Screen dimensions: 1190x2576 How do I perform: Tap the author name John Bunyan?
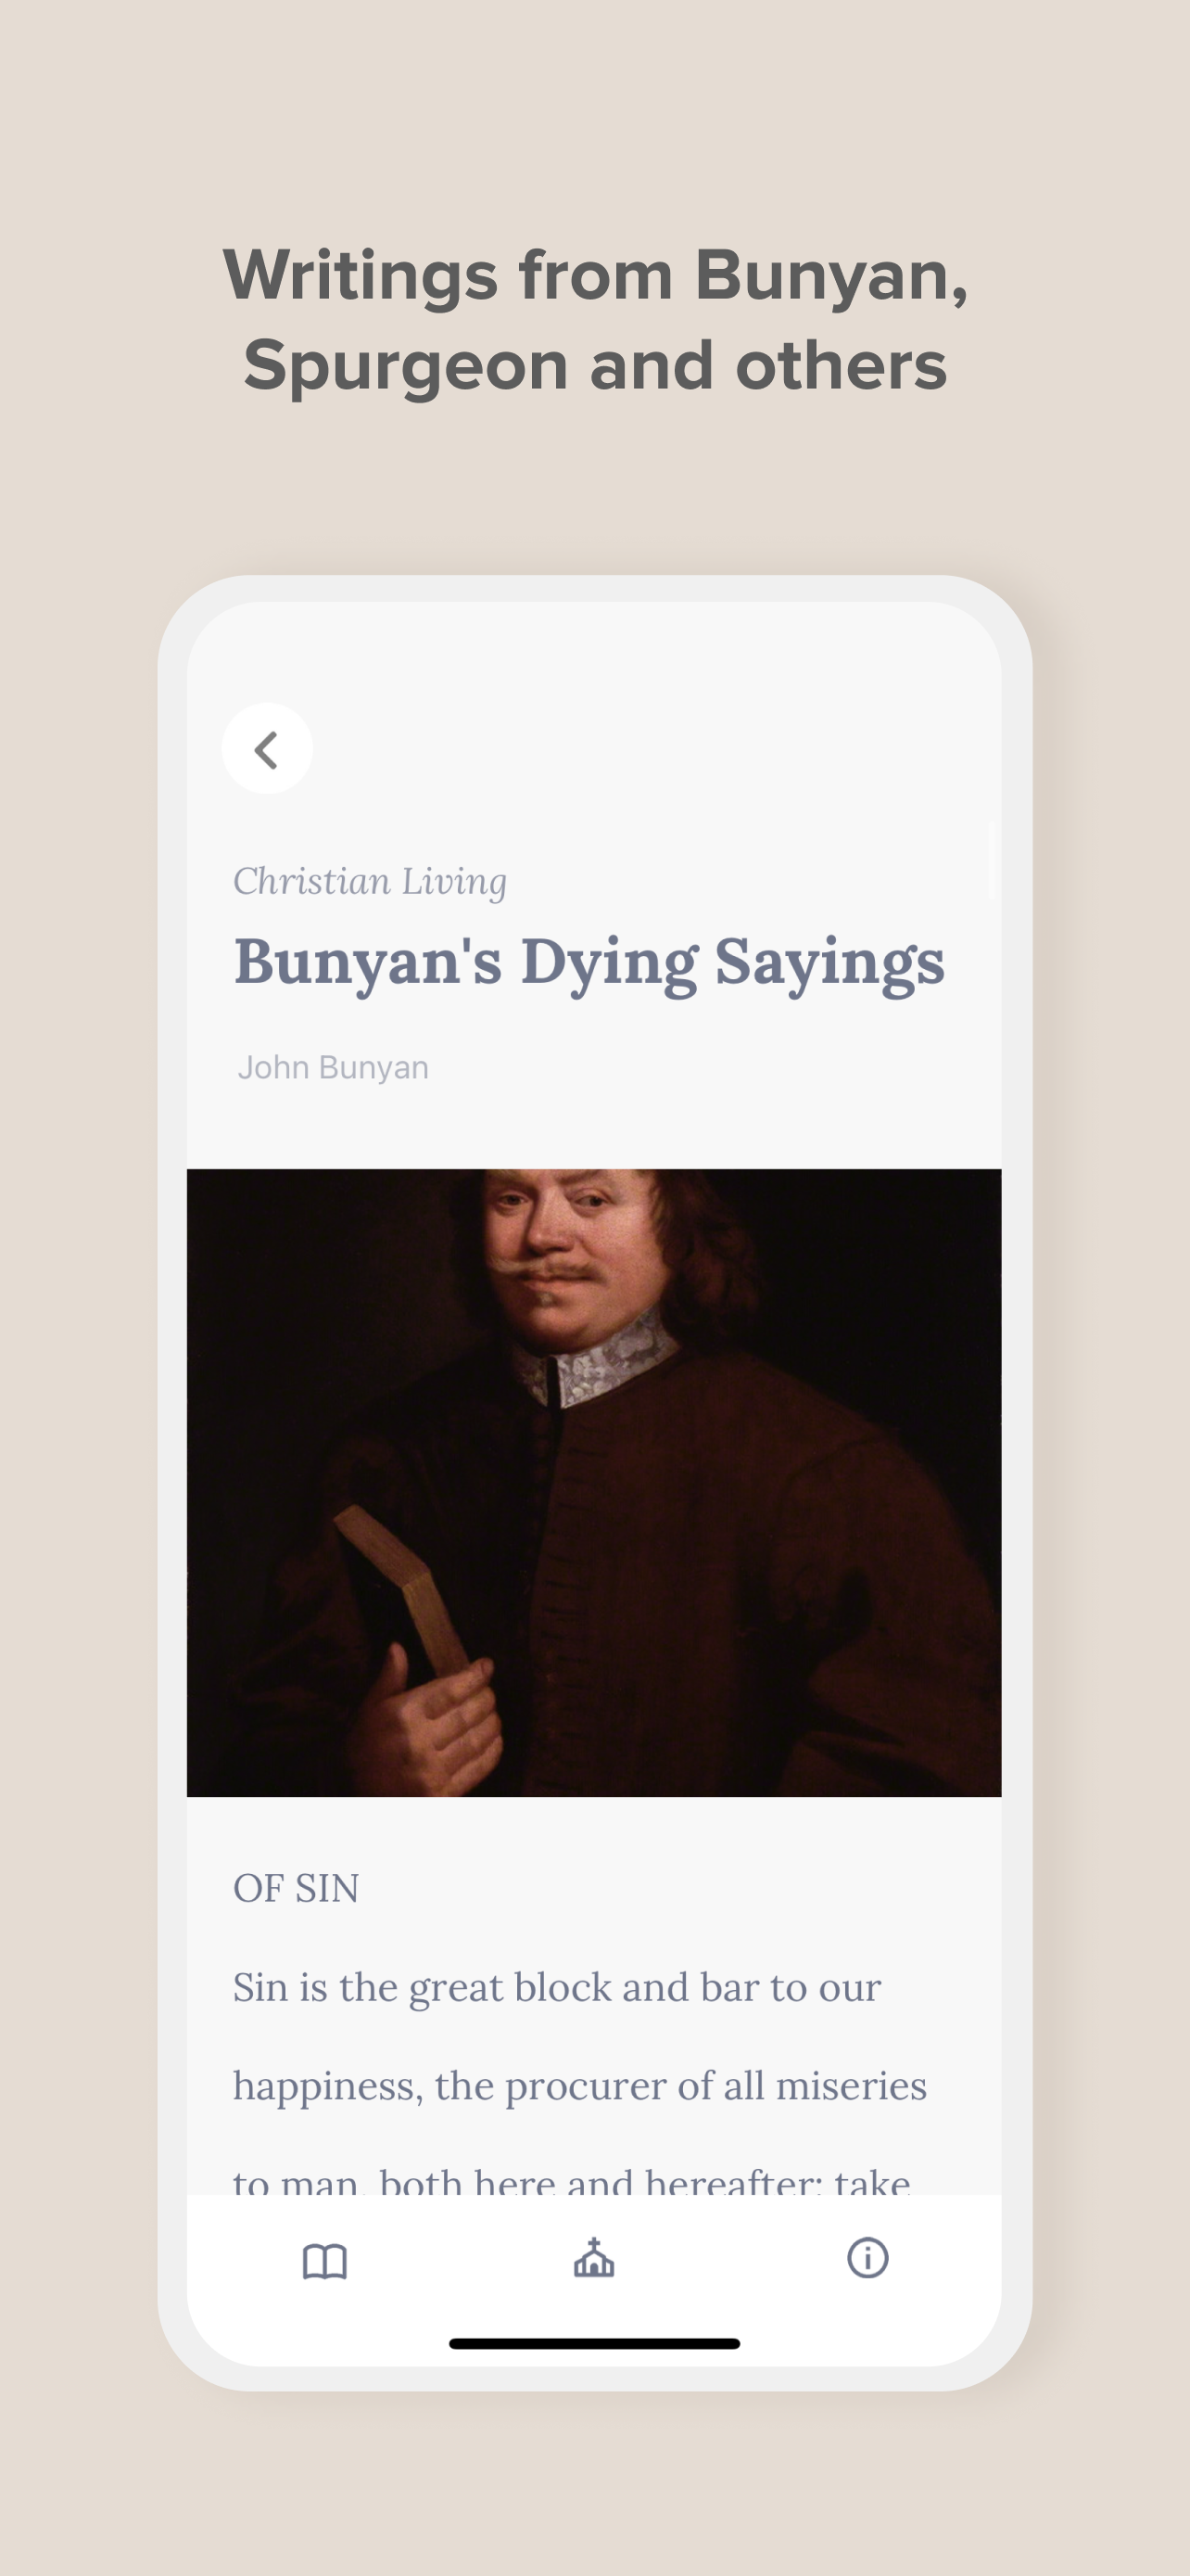[x=333, y=1067]
